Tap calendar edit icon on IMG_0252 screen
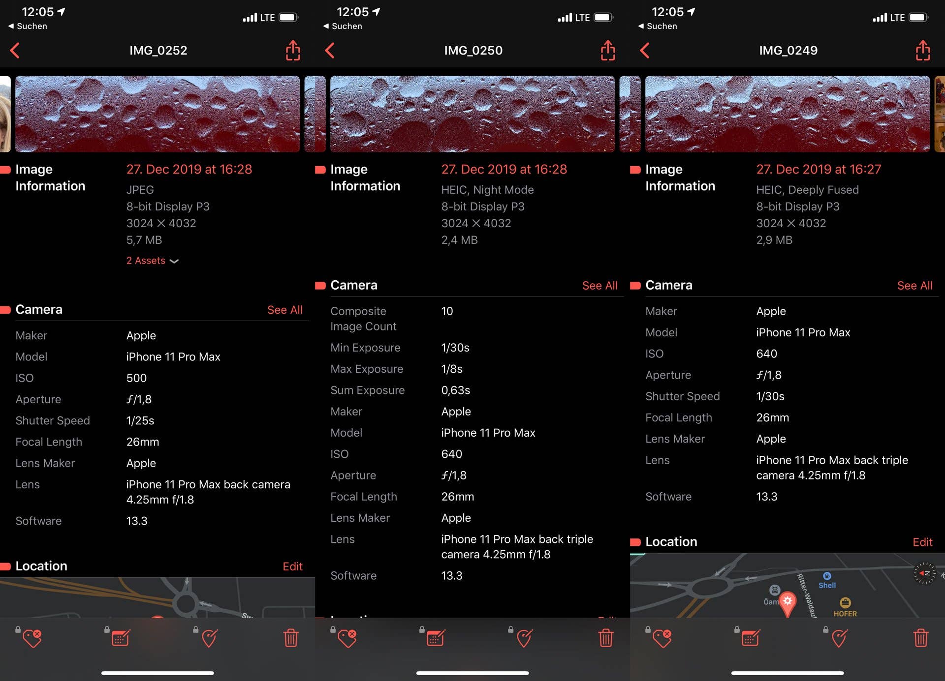This screenshot has height=681, width=945. pos(121,638)
